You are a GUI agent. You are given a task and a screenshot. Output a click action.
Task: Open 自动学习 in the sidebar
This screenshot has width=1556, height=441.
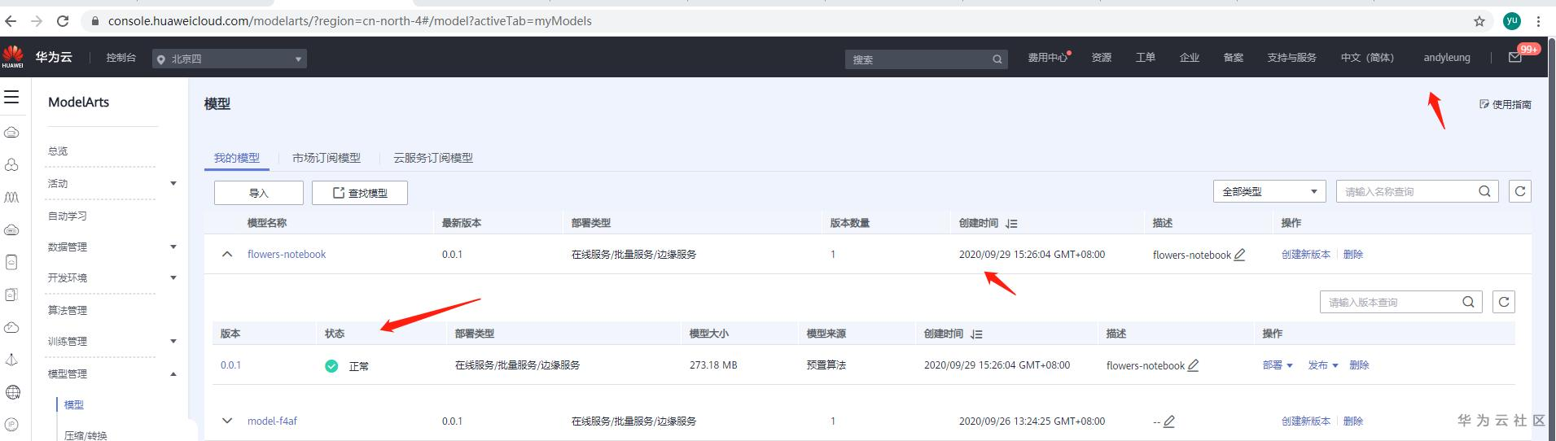click(68, 216)
